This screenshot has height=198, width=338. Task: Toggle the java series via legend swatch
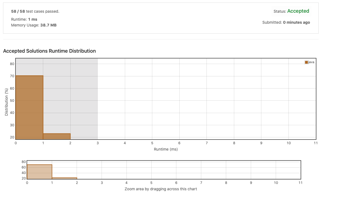[306, 62]
